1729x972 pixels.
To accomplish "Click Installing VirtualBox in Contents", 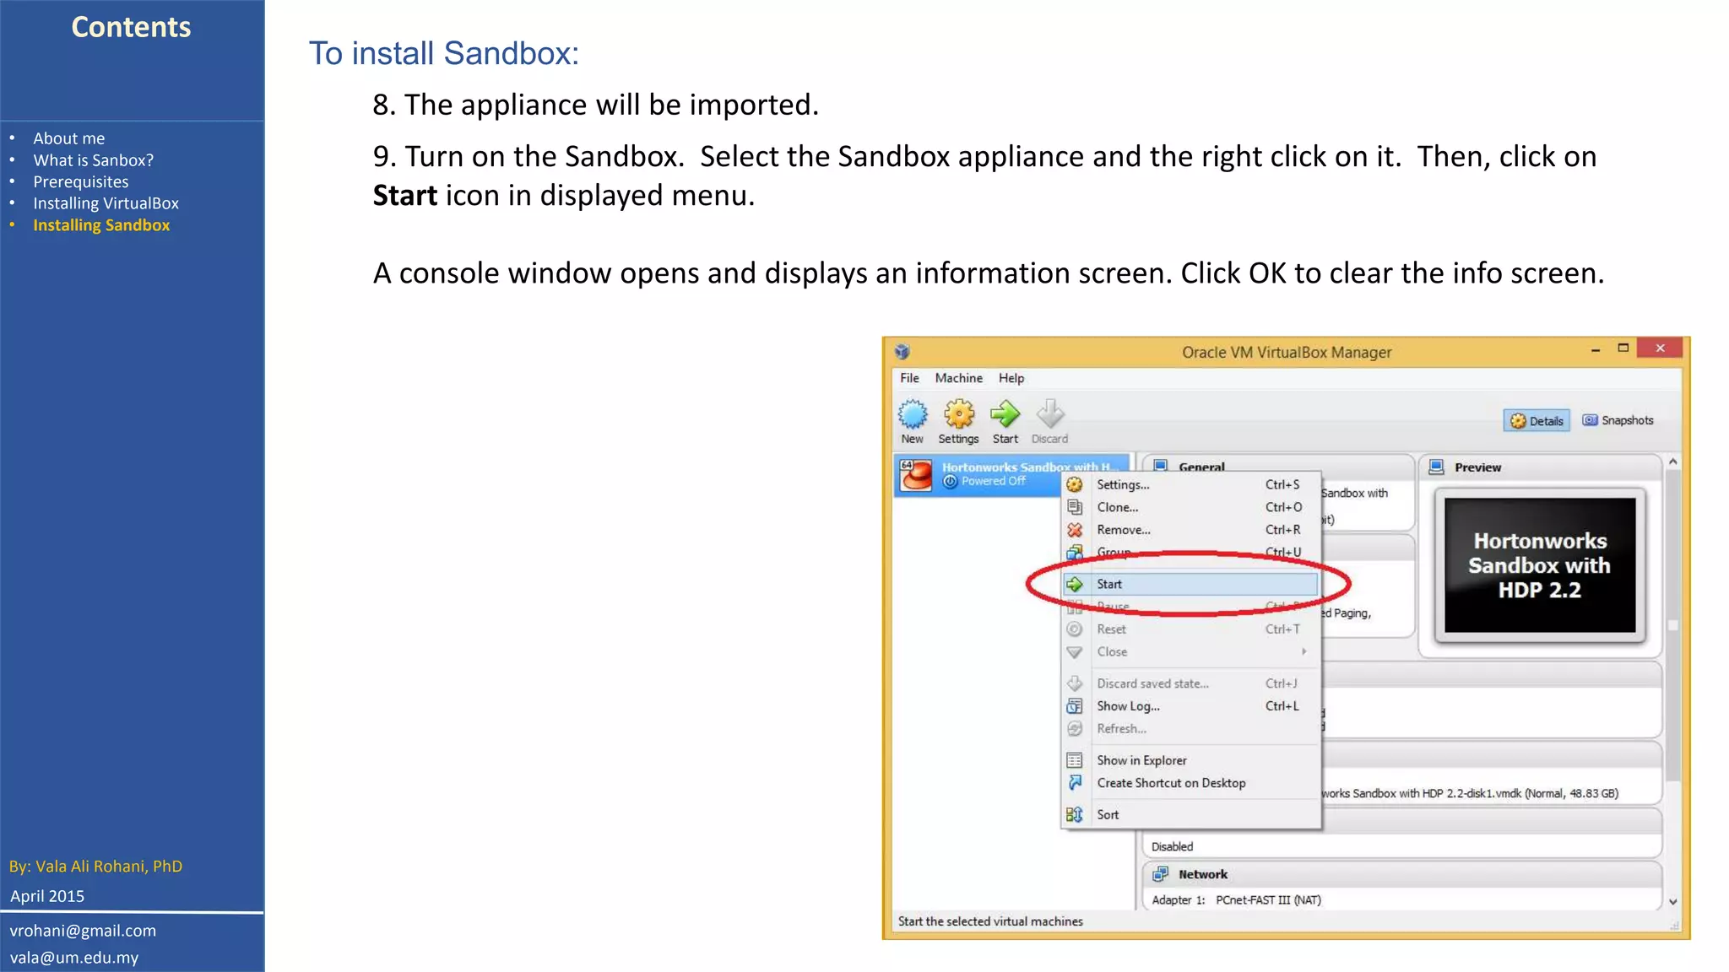I will tap(106, 203).
